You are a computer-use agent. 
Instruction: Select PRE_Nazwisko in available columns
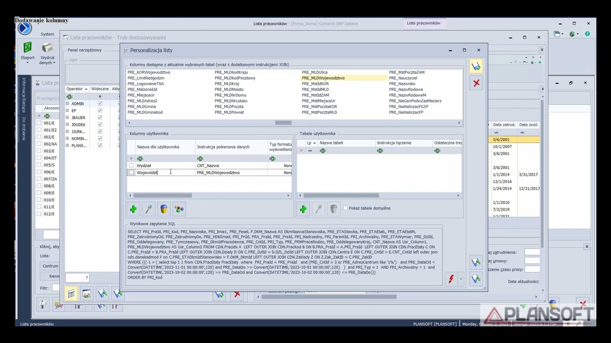pyautogui.click(x=402, y=84)
